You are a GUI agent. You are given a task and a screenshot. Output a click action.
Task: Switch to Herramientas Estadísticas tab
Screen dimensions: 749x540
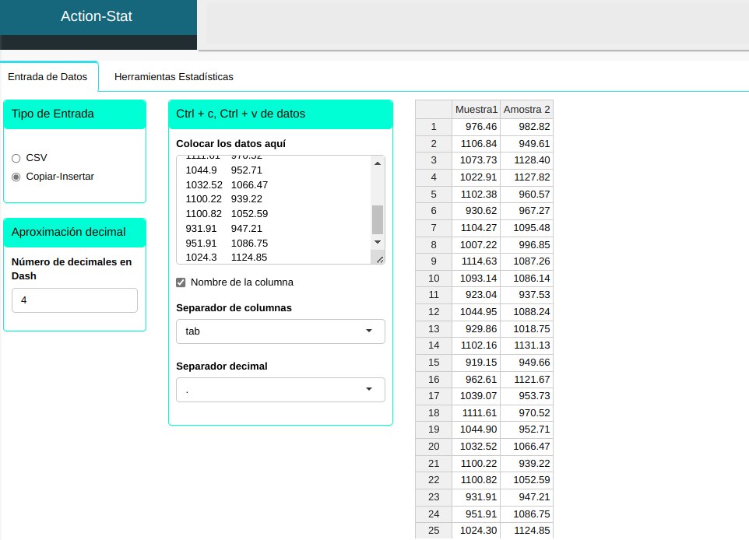point(174,77)
